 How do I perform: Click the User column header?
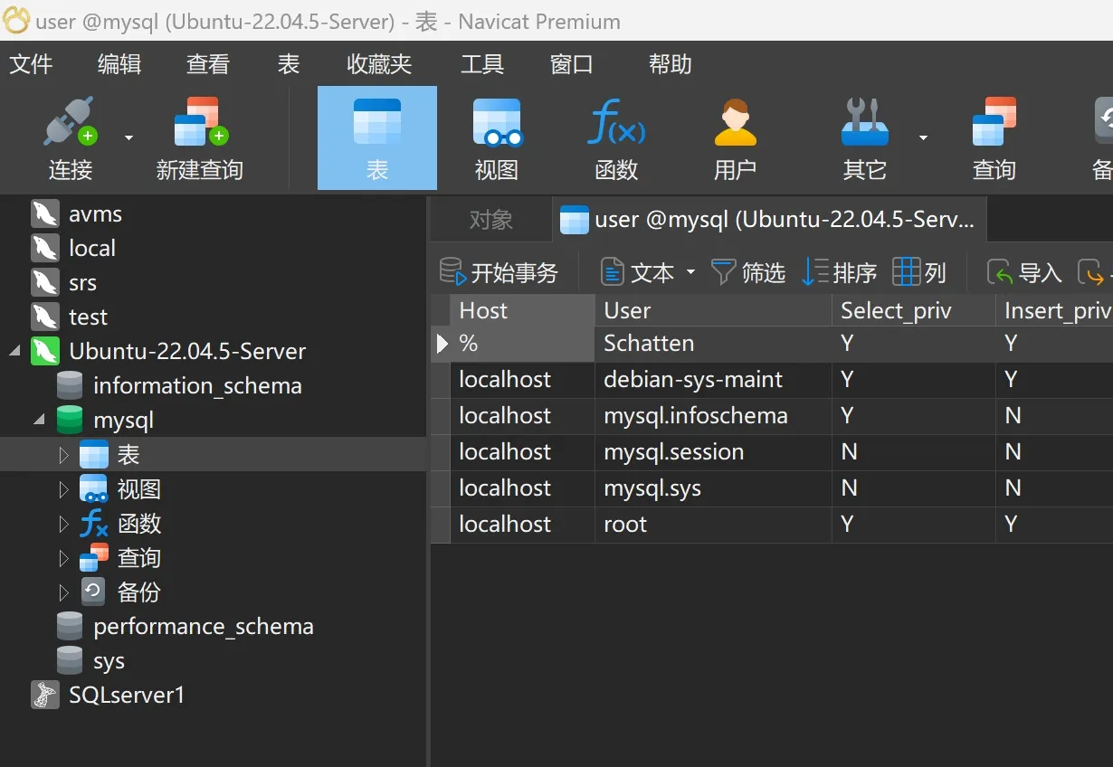(x=712, y=310)
